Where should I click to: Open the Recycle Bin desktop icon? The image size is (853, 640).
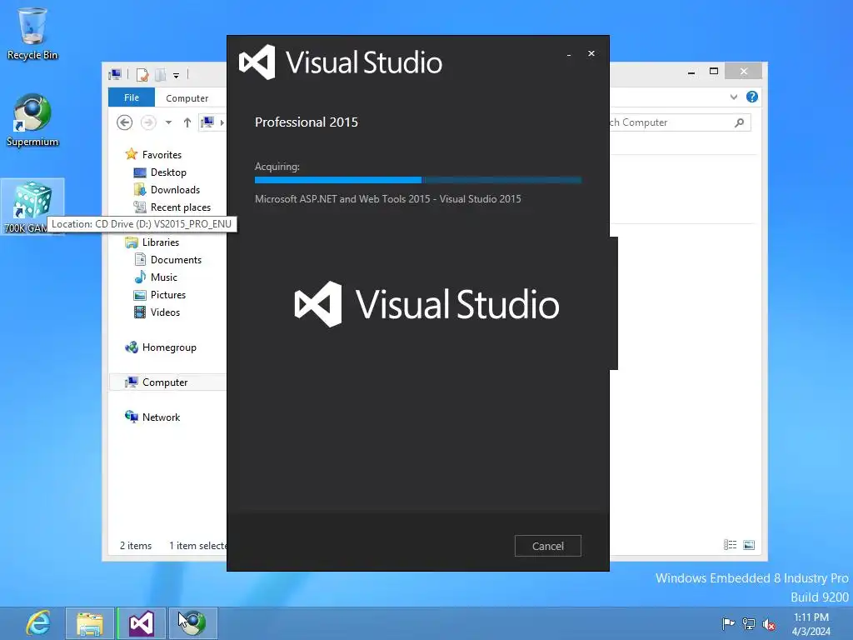click(32, 33)
